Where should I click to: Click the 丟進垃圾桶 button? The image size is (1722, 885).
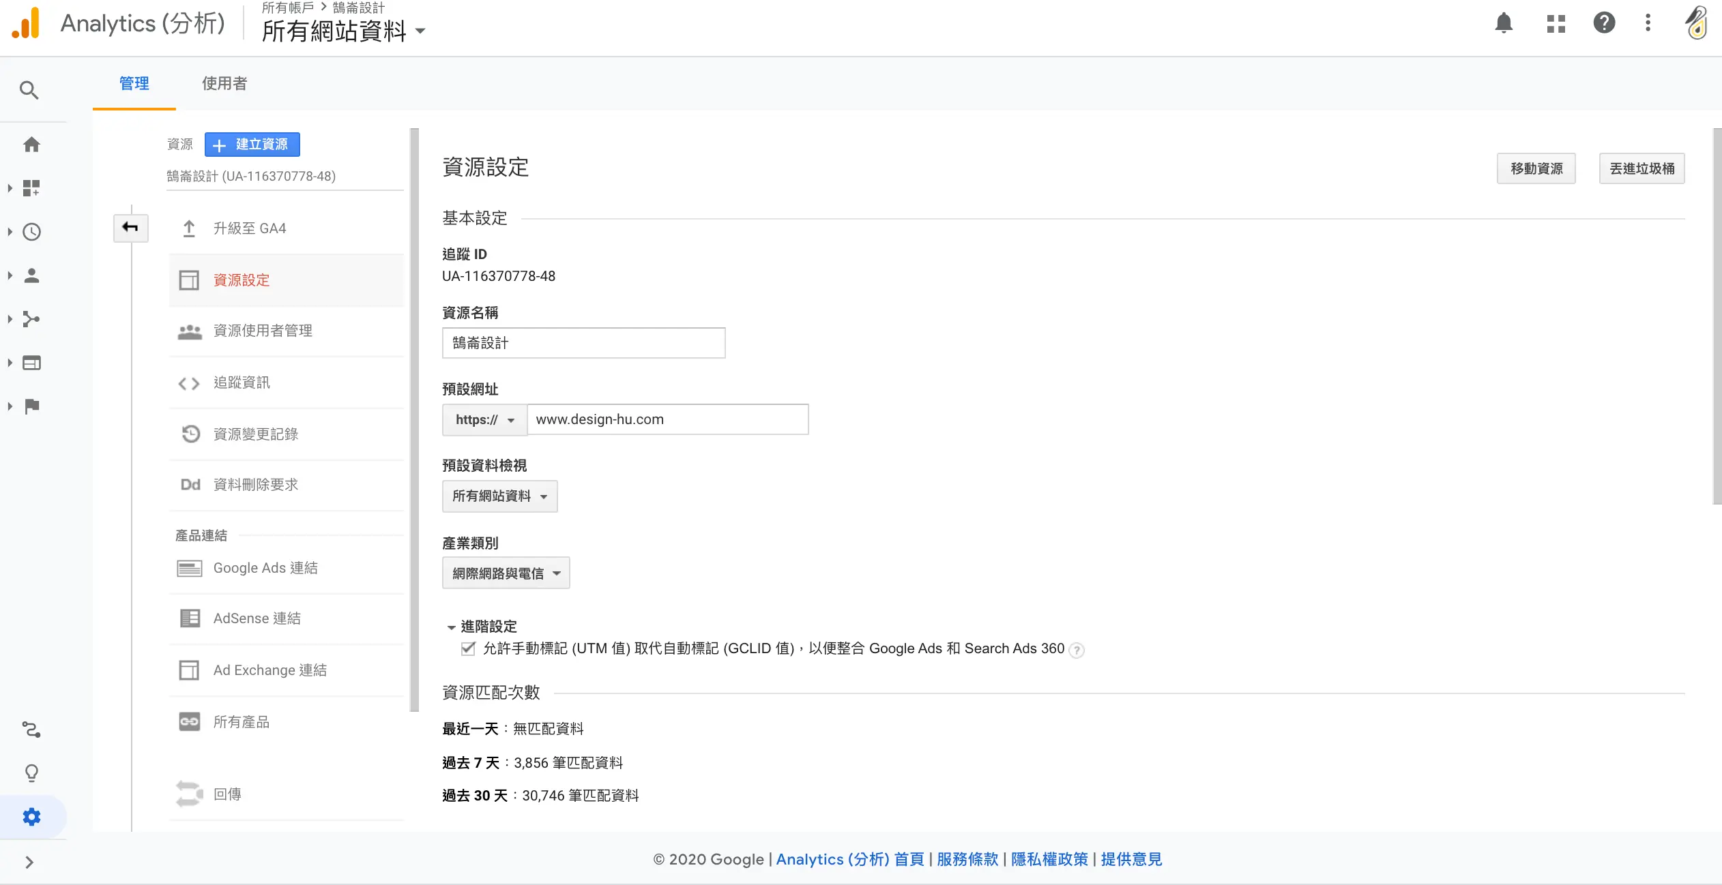click(x=1641, y=168)
